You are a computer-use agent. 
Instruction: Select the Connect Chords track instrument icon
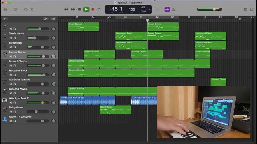pos(5,64)
